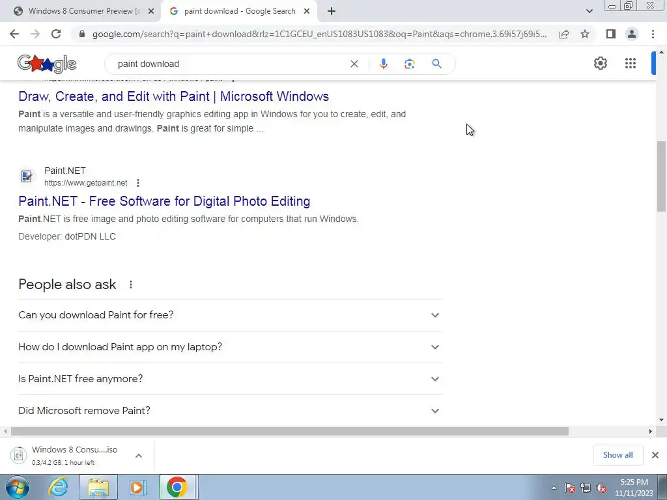
Task: Open the Windows Start menu
Action: click(17, 487)
